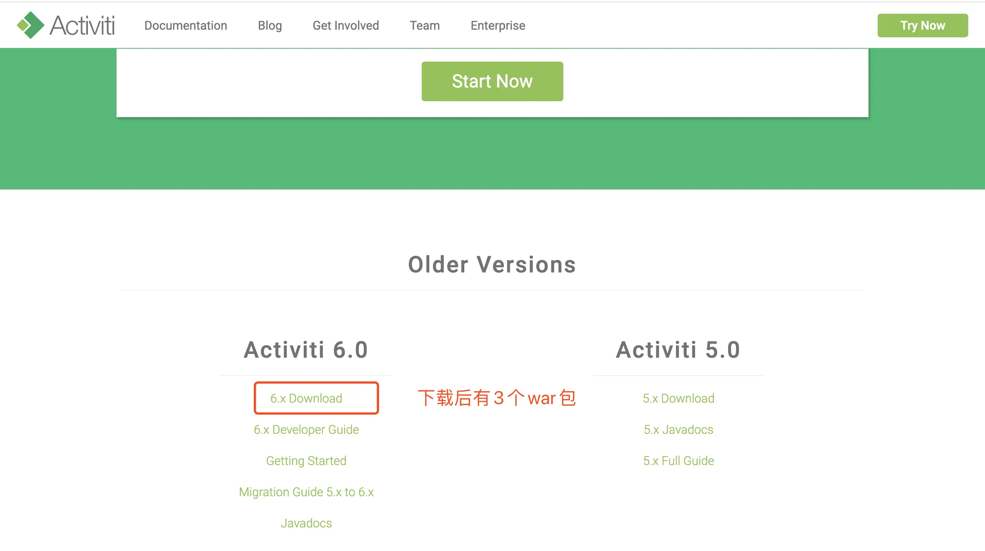Screen dimensions: 985x551
Task: Open the Team page in navigation
Action: (x=424, y=25)
